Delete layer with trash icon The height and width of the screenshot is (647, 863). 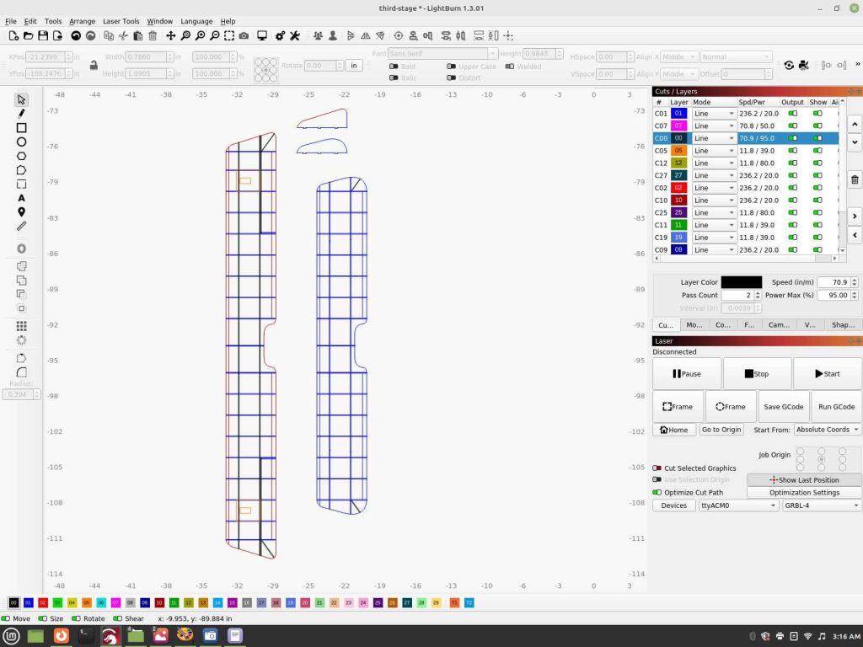[855, 179]
